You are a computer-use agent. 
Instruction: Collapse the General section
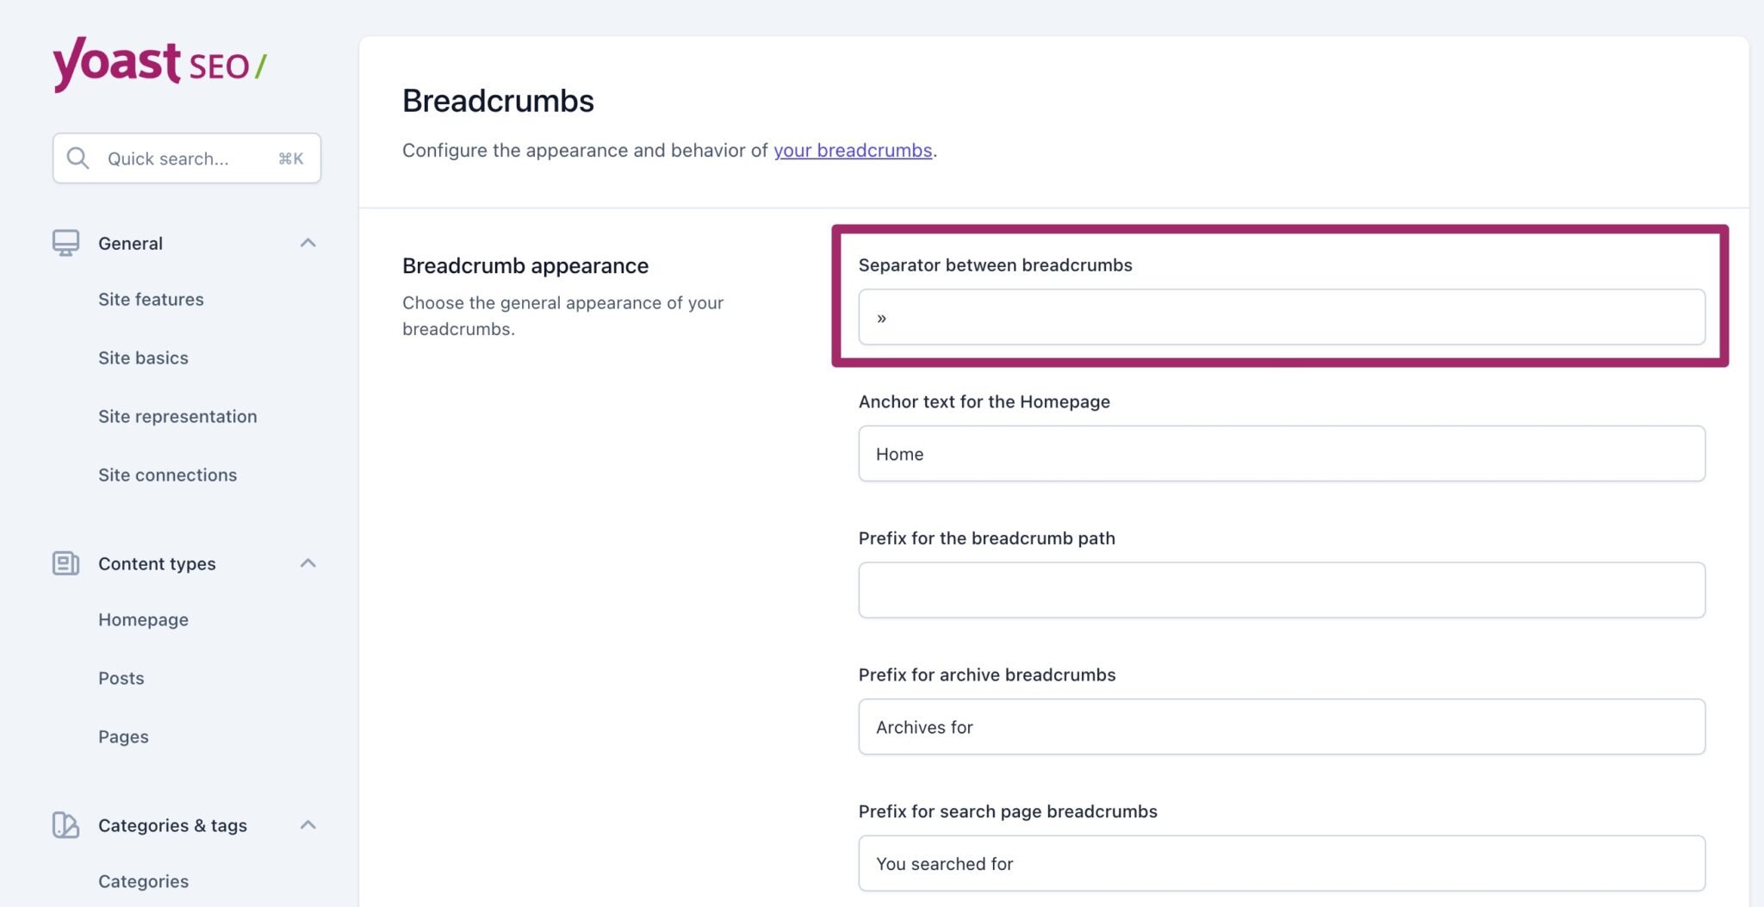[x=307, y=242]
